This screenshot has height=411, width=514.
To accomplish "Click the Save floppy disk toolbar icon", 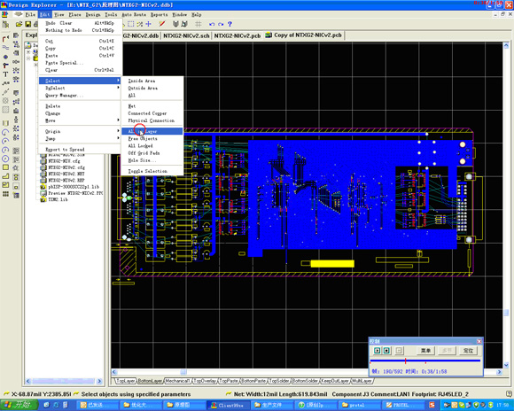I will click(x=27, y=24).
